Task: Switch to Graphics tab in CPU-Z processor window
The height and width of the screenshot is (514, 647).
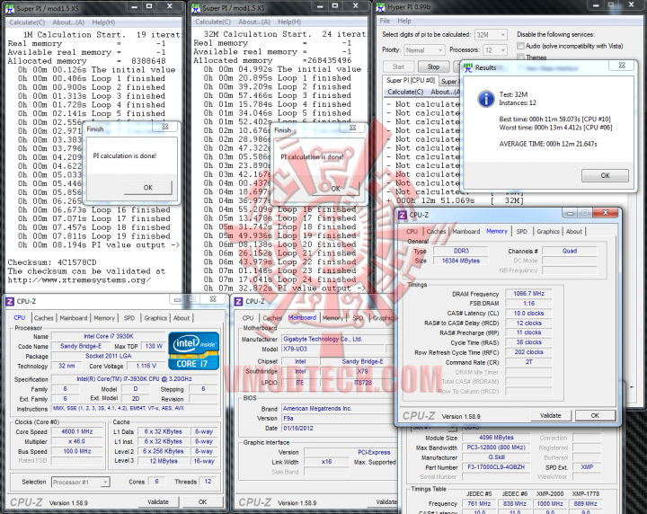Action: click(x=155, y=318)
